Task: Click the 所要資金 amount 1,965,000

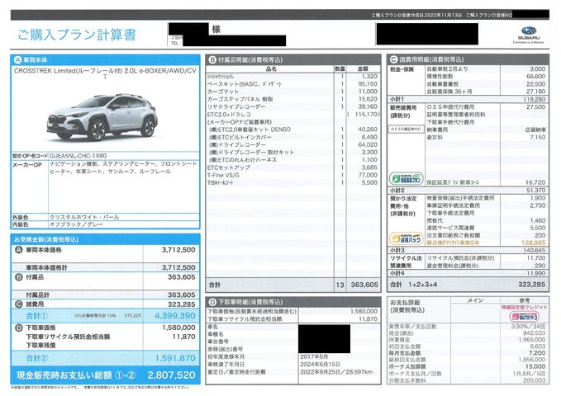Action: 531,340
